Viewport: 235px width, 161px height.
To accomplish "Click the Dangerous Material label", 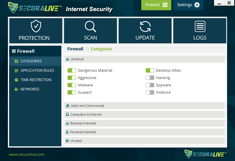I will pyautogui.click(x=95, y=70).
